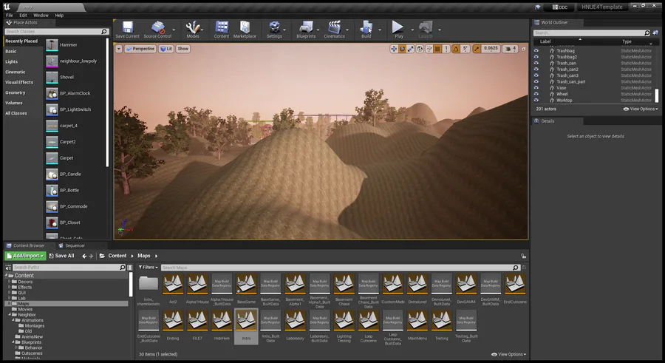Image resolution: width=665 pixels, height=363 pixels.
Task: Open the Perspective viewport type dropdown
Action: [139, 49]
